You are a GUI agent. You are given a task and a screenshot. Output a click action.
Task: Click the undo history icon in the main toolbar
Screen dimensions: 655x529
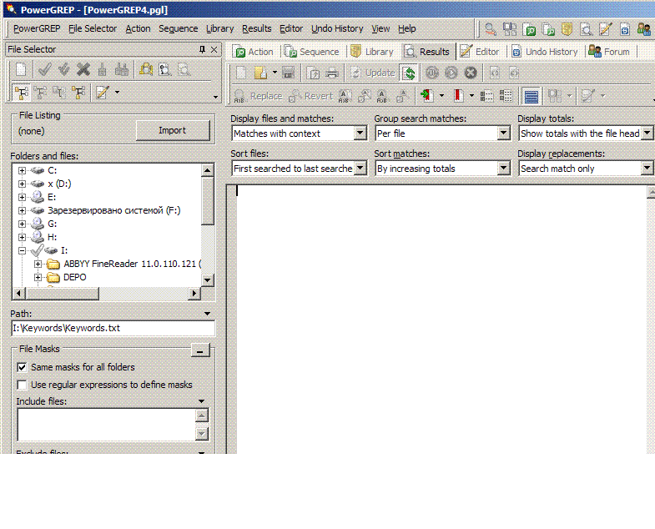click(624, 29)
